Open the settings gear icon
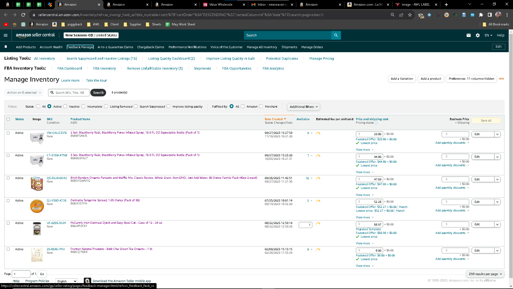This screenshot has width=513, height=289. [x=478, y=35]
